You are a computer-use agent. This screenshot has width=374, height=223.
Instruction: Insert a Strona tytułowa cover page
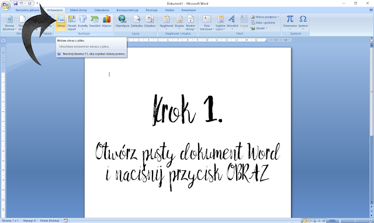click(x=9, y=23)
